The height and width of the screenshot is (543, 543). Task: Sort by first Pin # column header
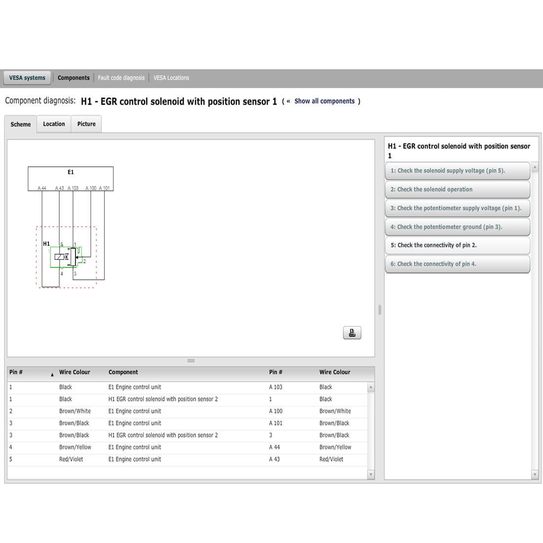(x=32, y=372)
